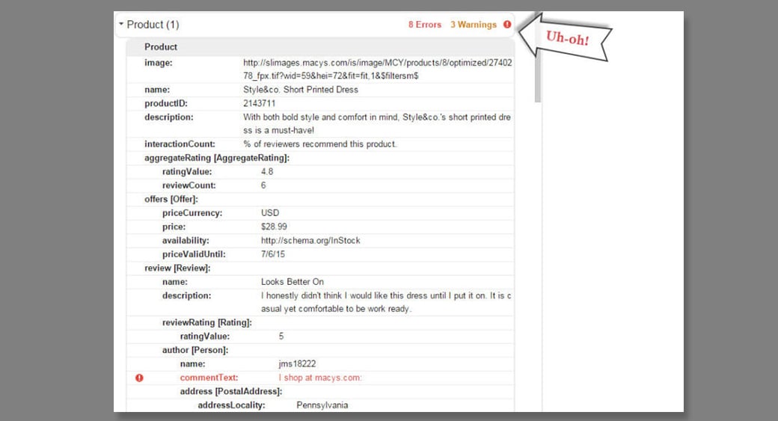
Task: Click the review [Review] heading
Action: tap(177, 268)
